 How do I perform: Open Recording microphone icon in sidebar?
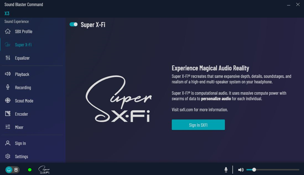8,87
